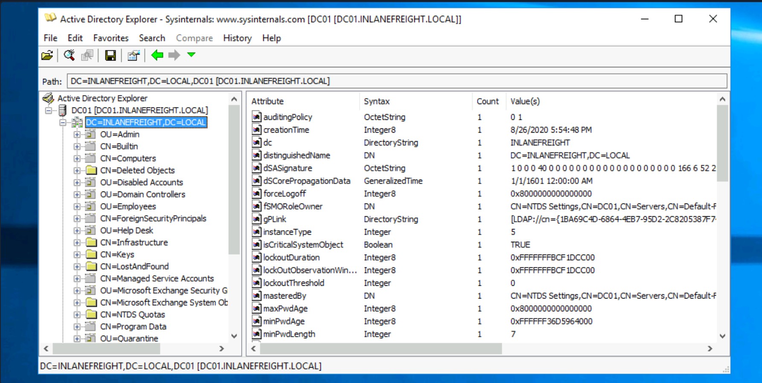The height and width of the screenshot is (383, 762).
Task: Click the minPwdLength attribute icon
Action: [256, 334]
